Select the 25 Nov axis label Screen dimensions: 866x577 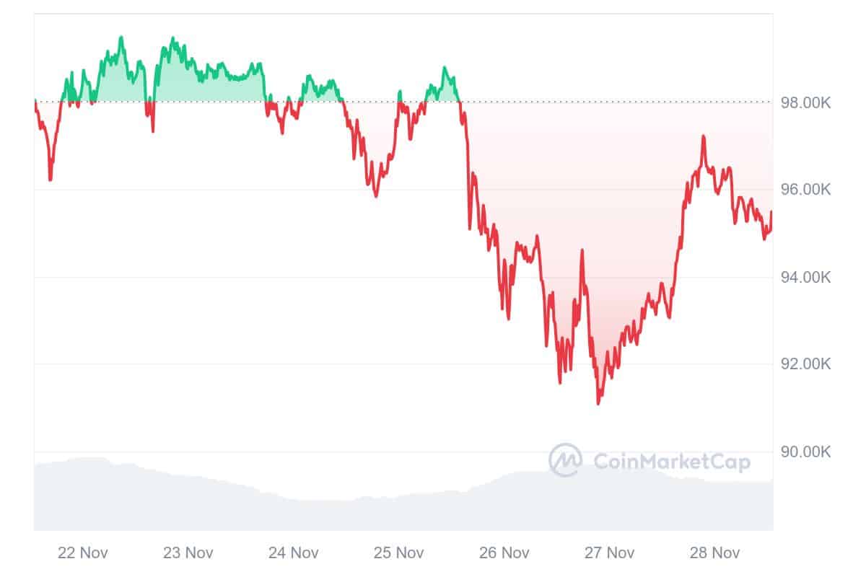399,553
